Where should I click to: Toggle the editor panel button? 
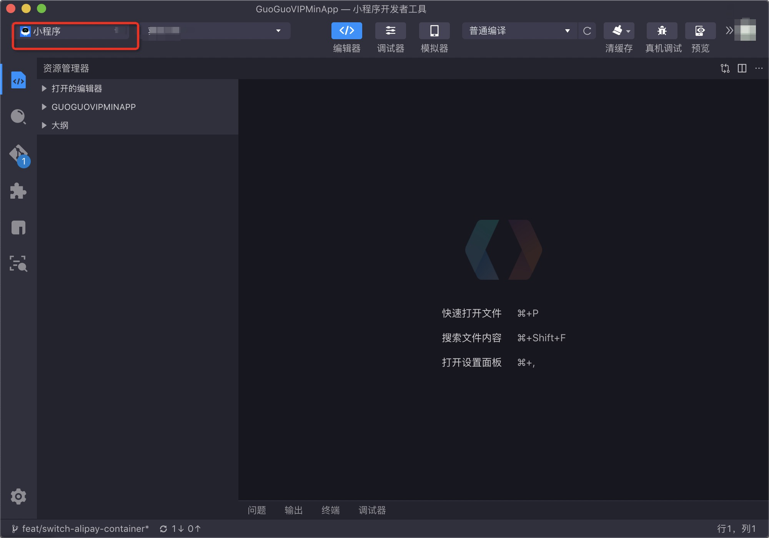346,31
